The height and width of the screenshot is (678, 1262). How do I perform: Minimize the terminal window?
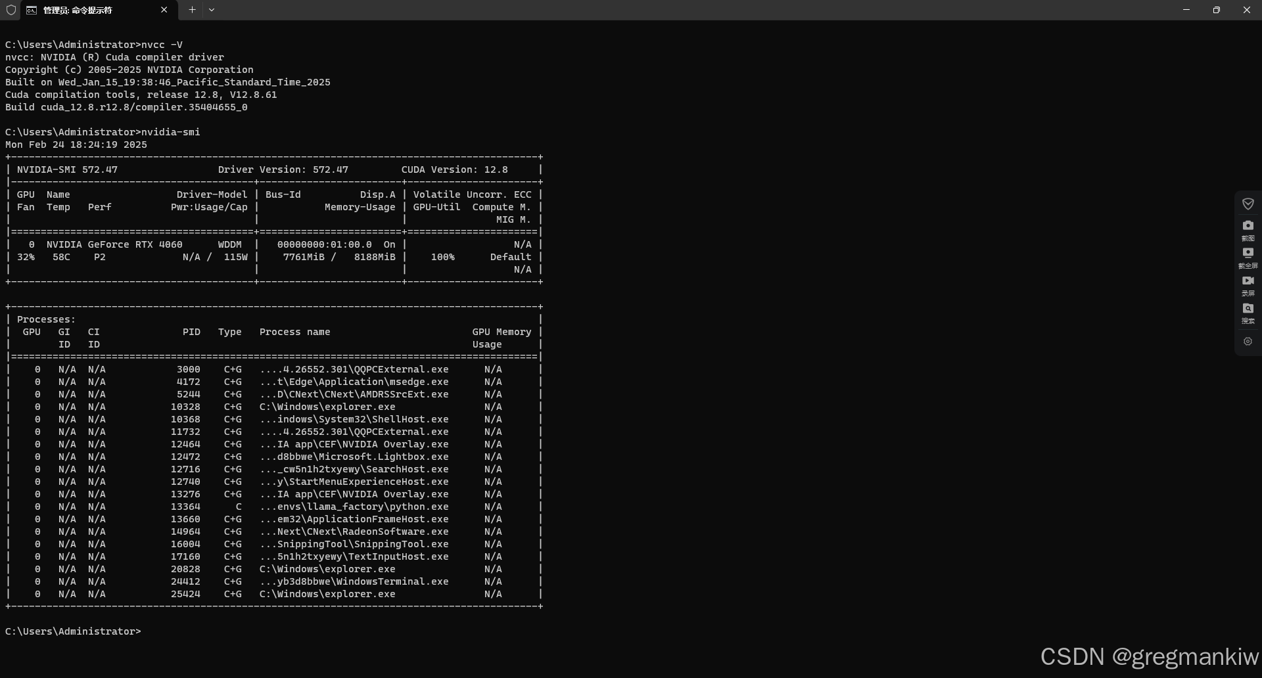click(1186, 10)
